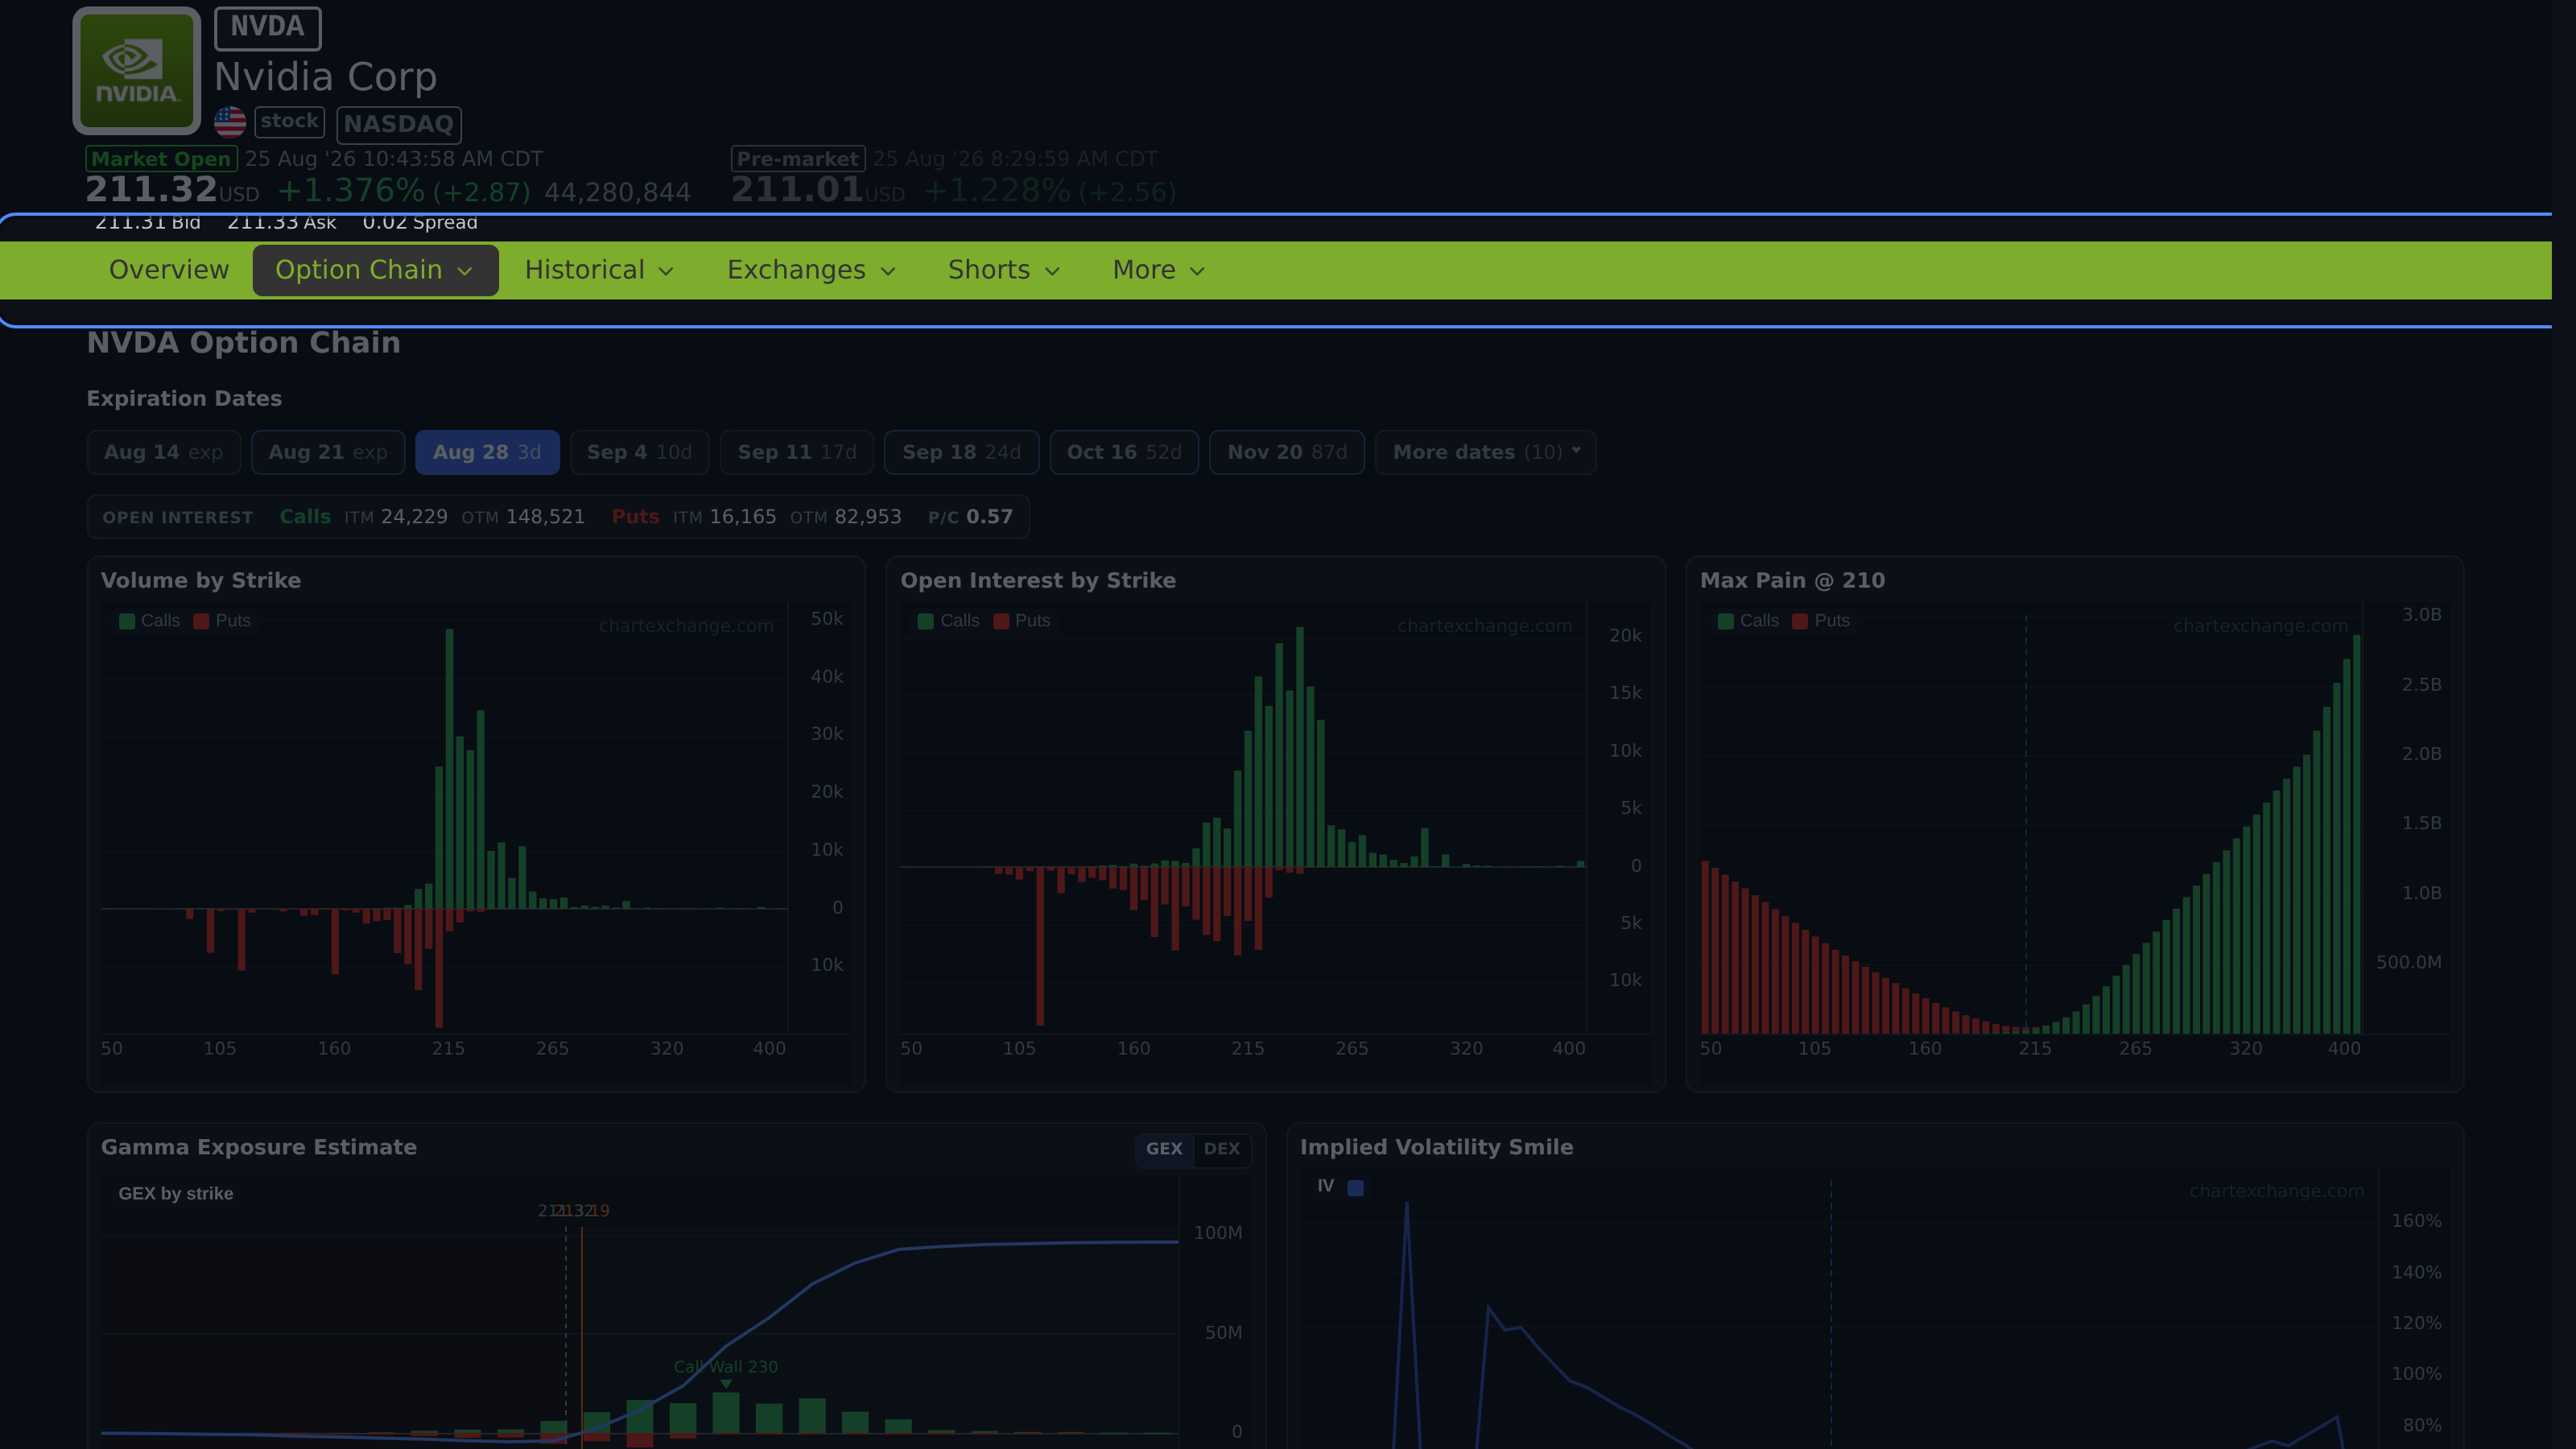Expand the Shorts dropdown

pyautogui.click(x=1004, y=270)
